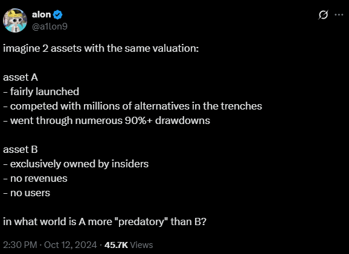Click the "90%+ drawdowns" bullet line
Image resolution: width=349 pixels, height=254 pixels.
click(107, 120)
